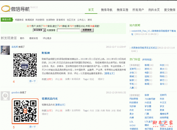Select the 冷笑话 custom tag
This screenshot has height=130, width=177.
coord(148,103)
